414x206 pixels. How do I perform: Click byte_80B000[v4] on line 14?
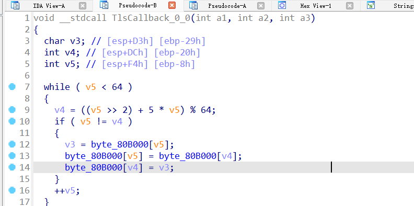click(104, 167)
